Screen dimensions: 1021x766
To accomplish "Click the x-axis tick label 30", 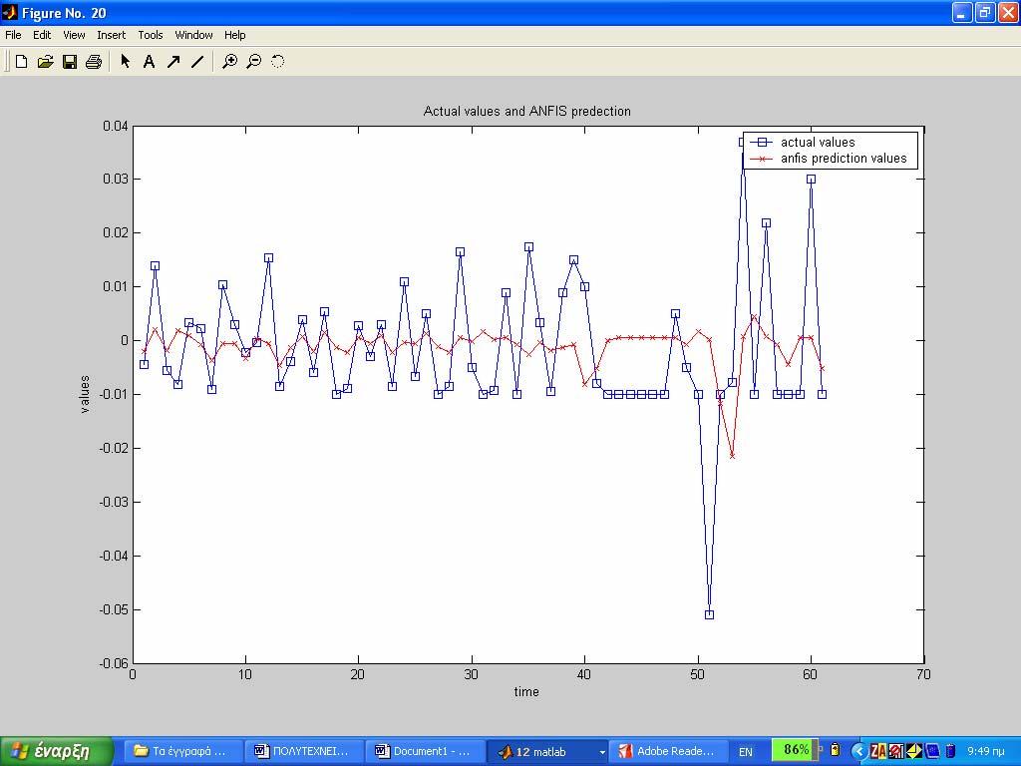I will (472, 675).
